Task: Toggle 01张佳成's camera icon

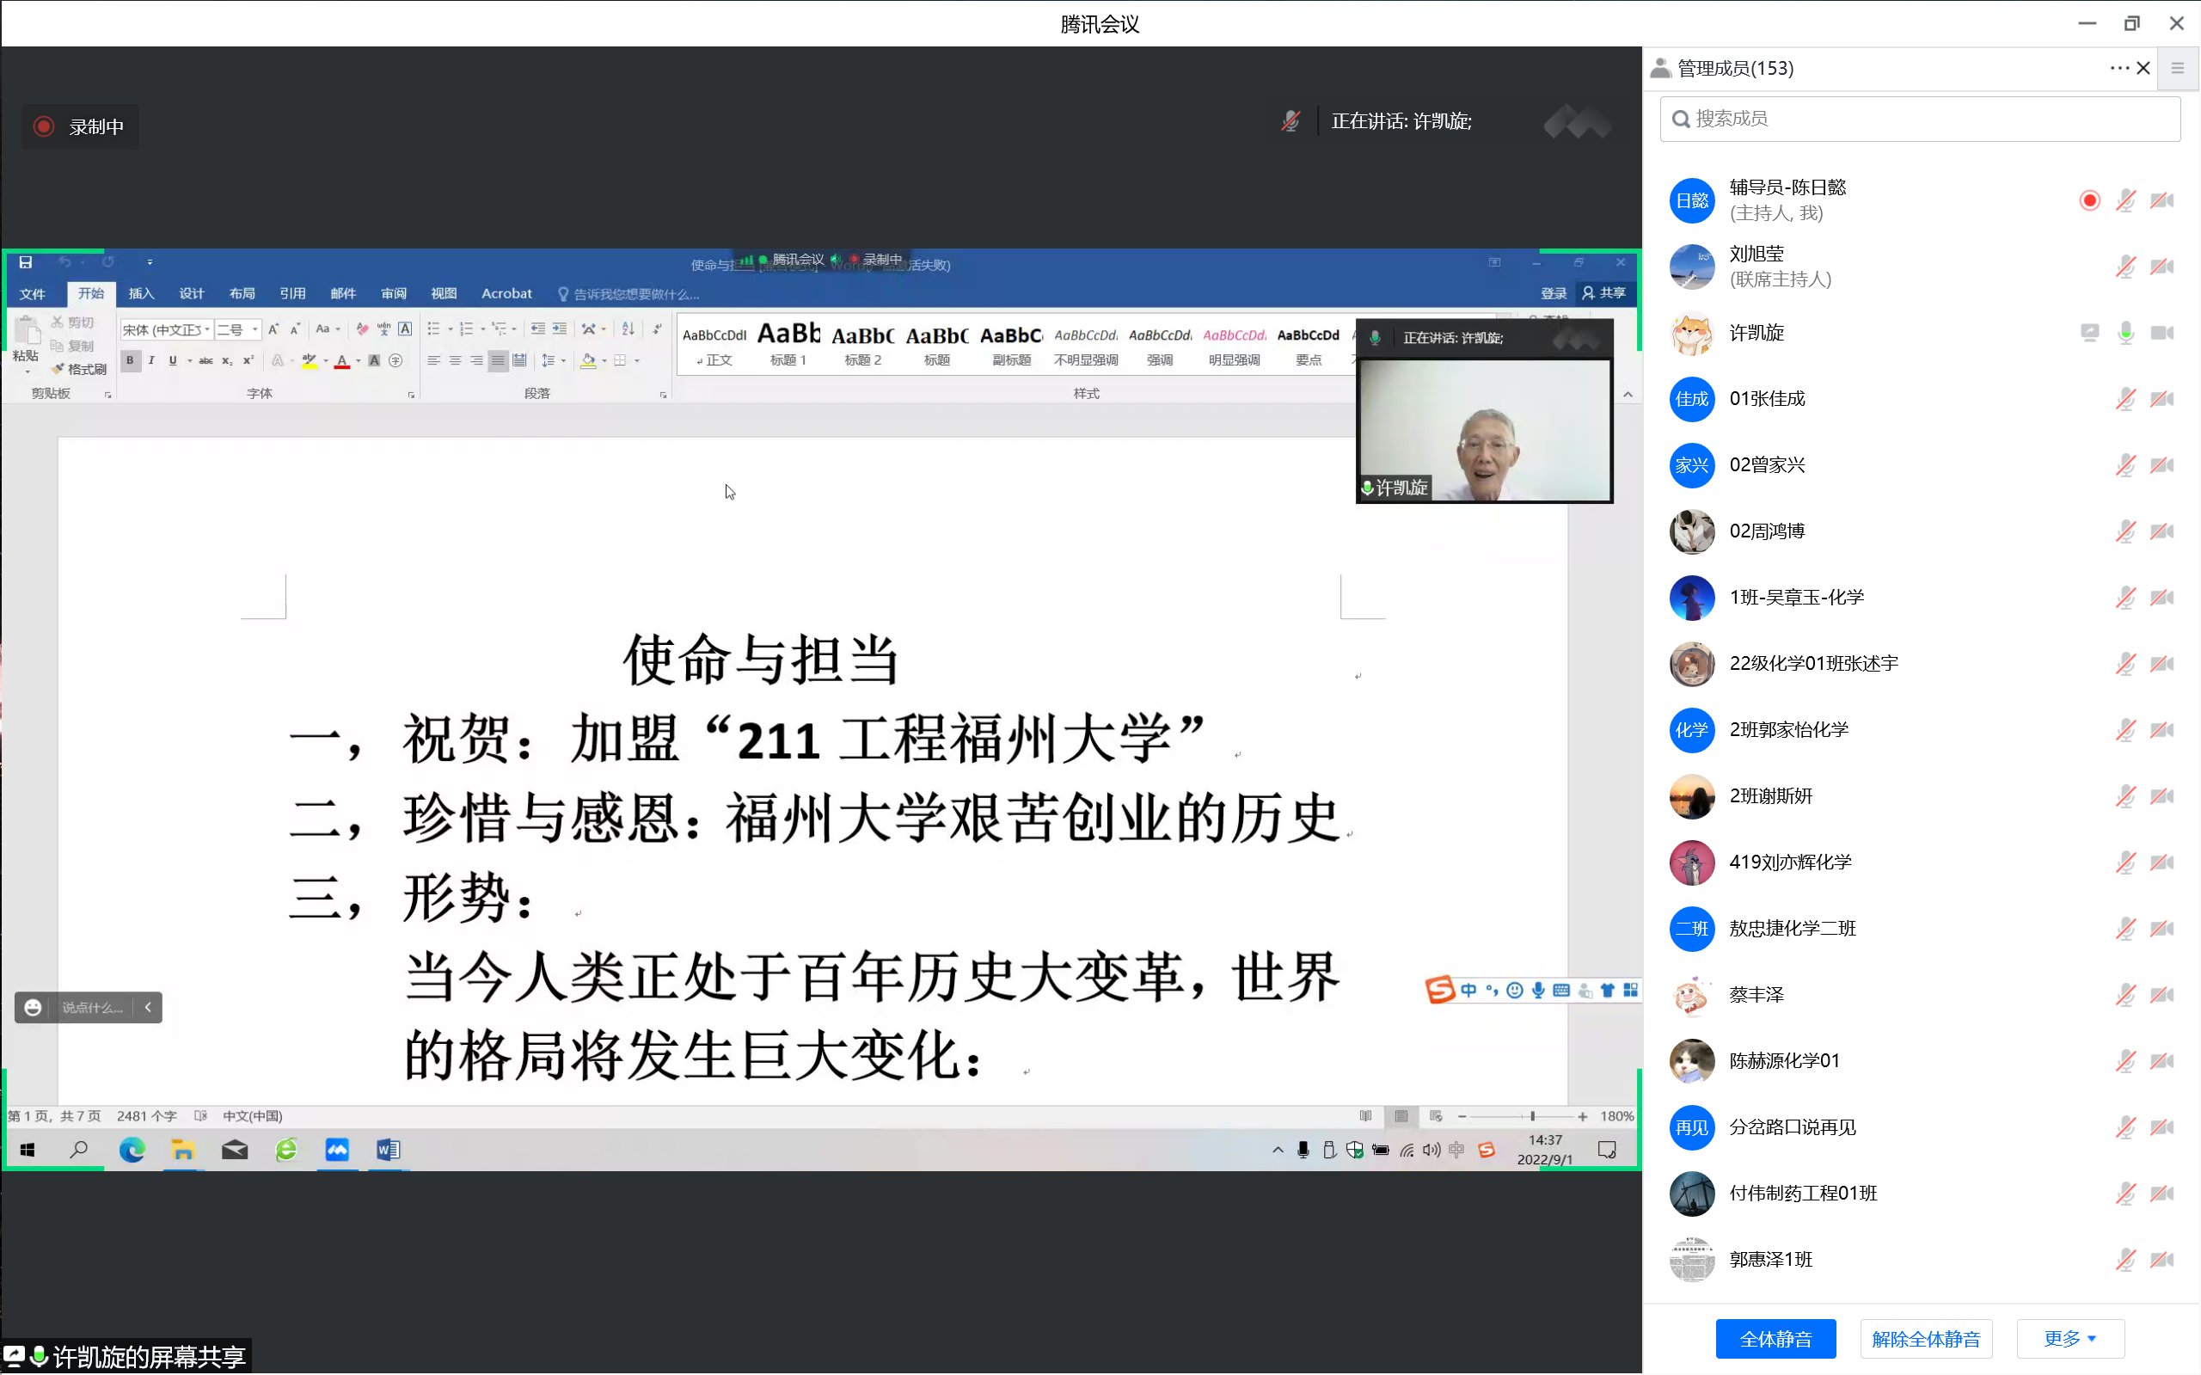Action: point(2161,399)
